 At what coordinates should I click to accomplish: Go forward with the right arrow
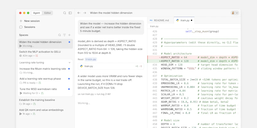tap(84, 13)
